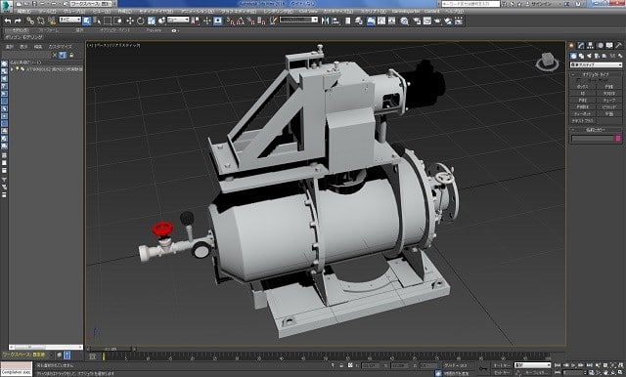
Task: Click the セットキー button
Action: tap(502, 373)
